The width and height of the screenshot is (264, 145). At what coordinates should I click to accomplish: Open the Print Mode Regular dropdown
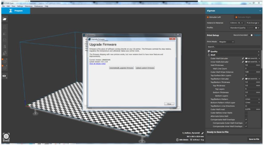(x=226, y=42)
